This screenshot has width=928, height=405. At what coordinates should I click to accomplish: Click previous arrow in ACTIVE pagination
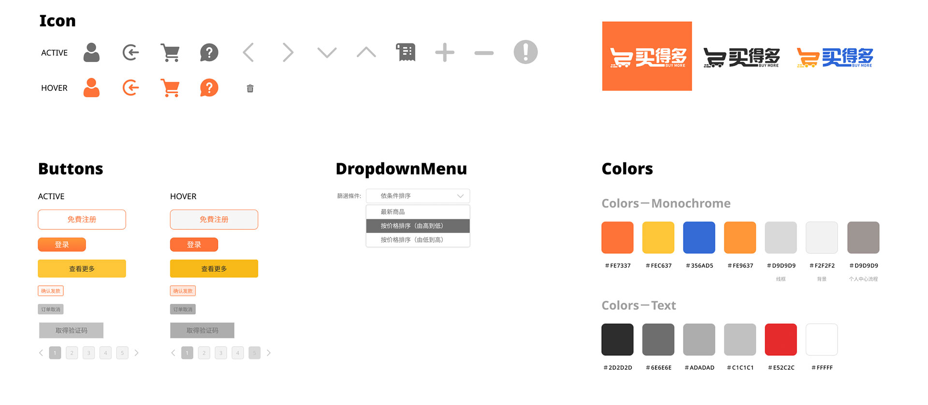coord(41,353)
